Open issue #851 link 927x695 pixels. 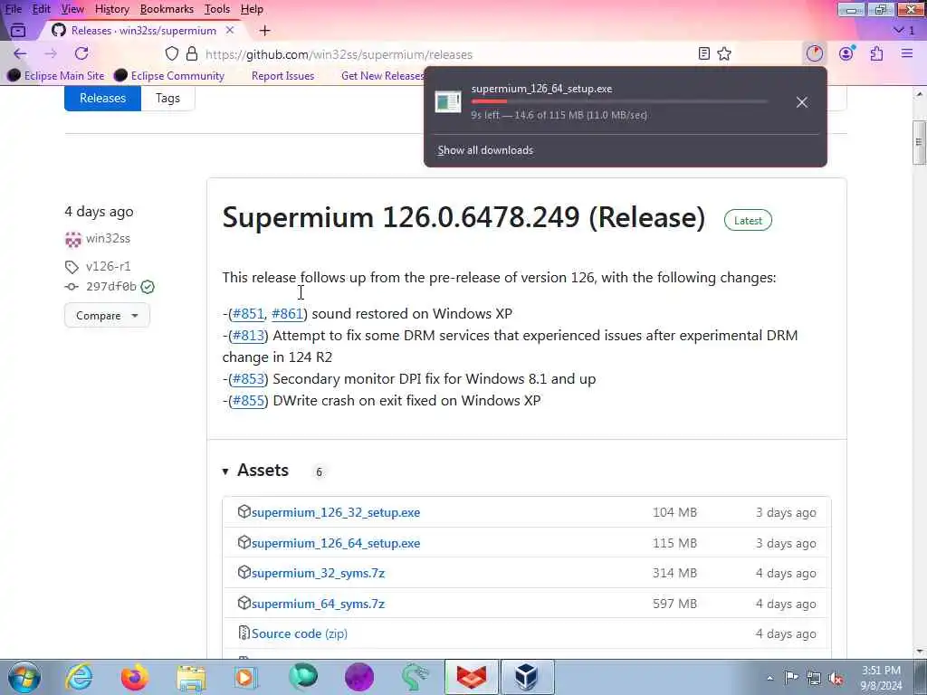point(248,314)
